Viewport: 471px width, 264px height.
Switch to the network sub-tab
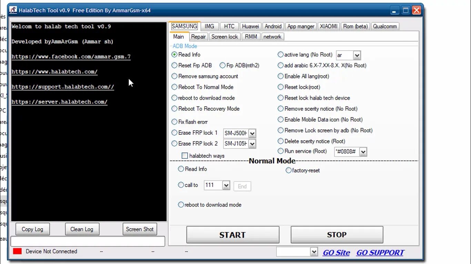(x=272, y=37)
